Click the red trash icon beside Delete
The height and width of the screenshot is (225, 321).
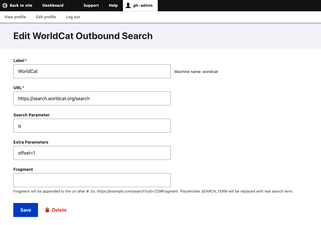(x=47, y=210)
